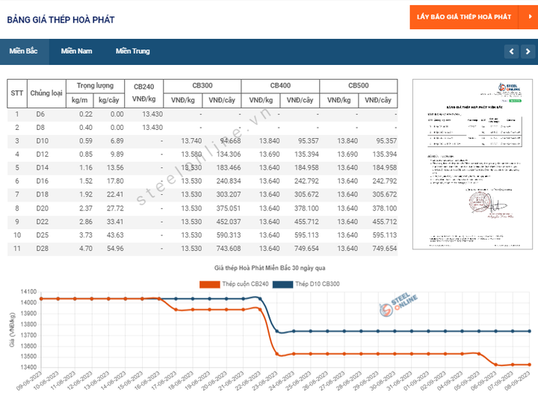
Task: Click the 240.834 value in D16 row
Action: click(x=229, y=181)
